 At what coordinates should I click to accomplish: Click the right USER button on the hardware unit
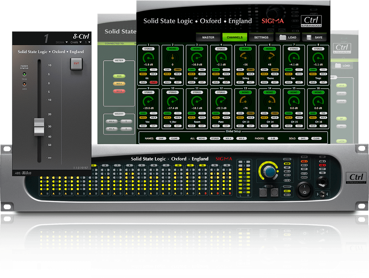(x=274, y=192)
